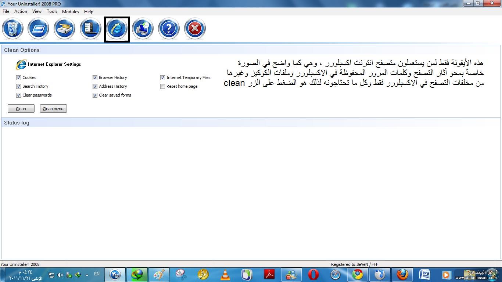Viewport: 502px width, 282px height.
Task: Open the Start Menu manager toolbar icon
Action: [x=90, y=29]
